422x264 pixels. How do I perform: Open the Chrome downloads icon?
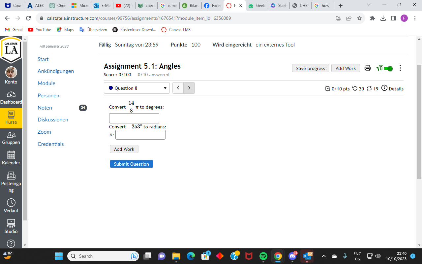coord(383,18)
